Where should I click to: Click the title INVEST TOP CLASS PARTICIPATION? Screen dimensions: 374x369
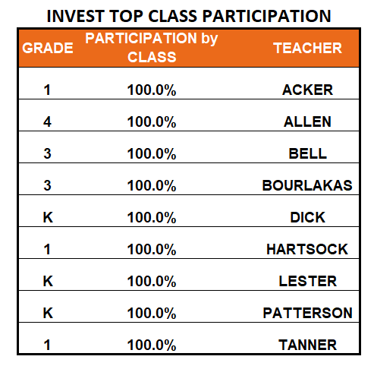point(189,16)
